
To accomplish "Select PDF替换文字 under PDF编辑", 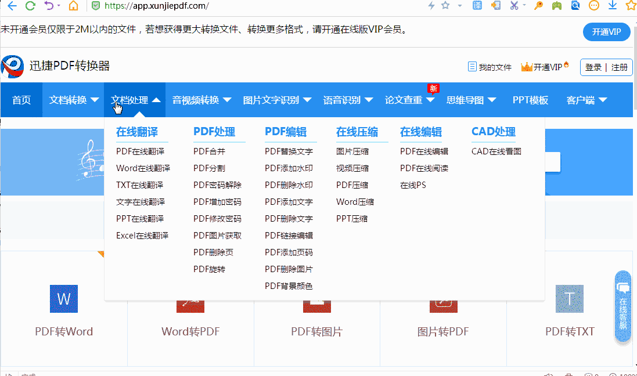I will (x=289, y=151).
